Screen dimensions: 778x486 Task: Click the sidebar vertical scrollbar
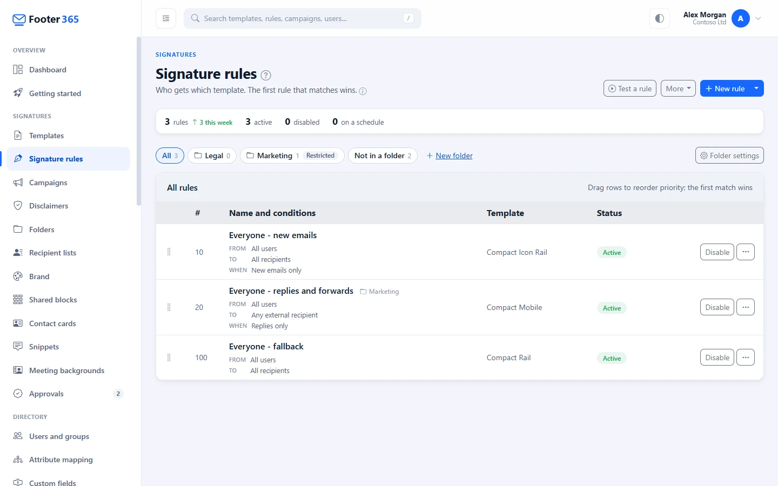[x=139, y=122]
